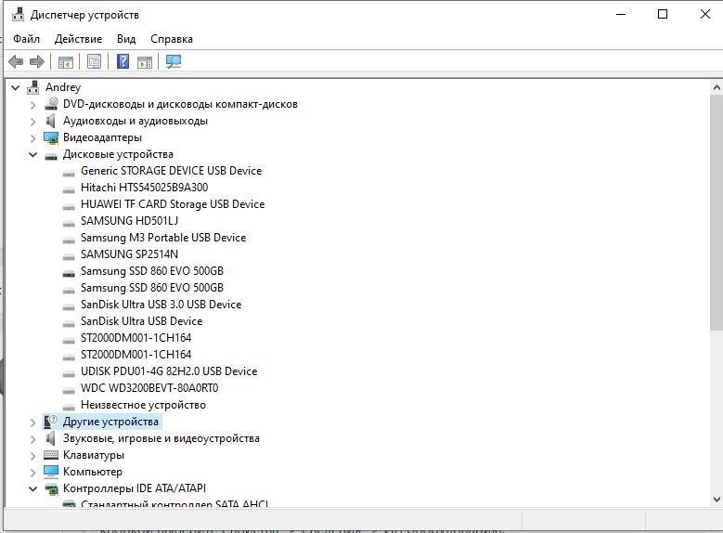Open the Справка menu
723x533 pixels.
coord(172,39)
